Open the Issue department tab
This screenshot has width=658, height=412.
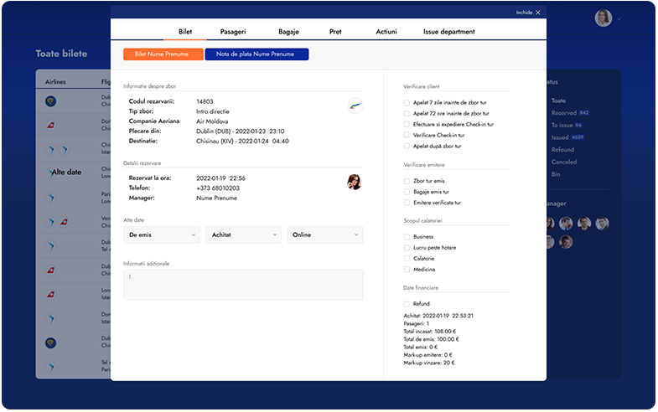pos(448,32)
